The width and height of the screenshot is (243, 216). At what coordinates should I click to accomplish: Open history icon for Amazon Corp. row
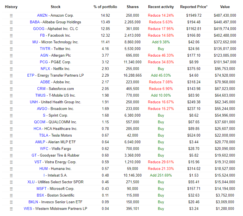[11, 16]
